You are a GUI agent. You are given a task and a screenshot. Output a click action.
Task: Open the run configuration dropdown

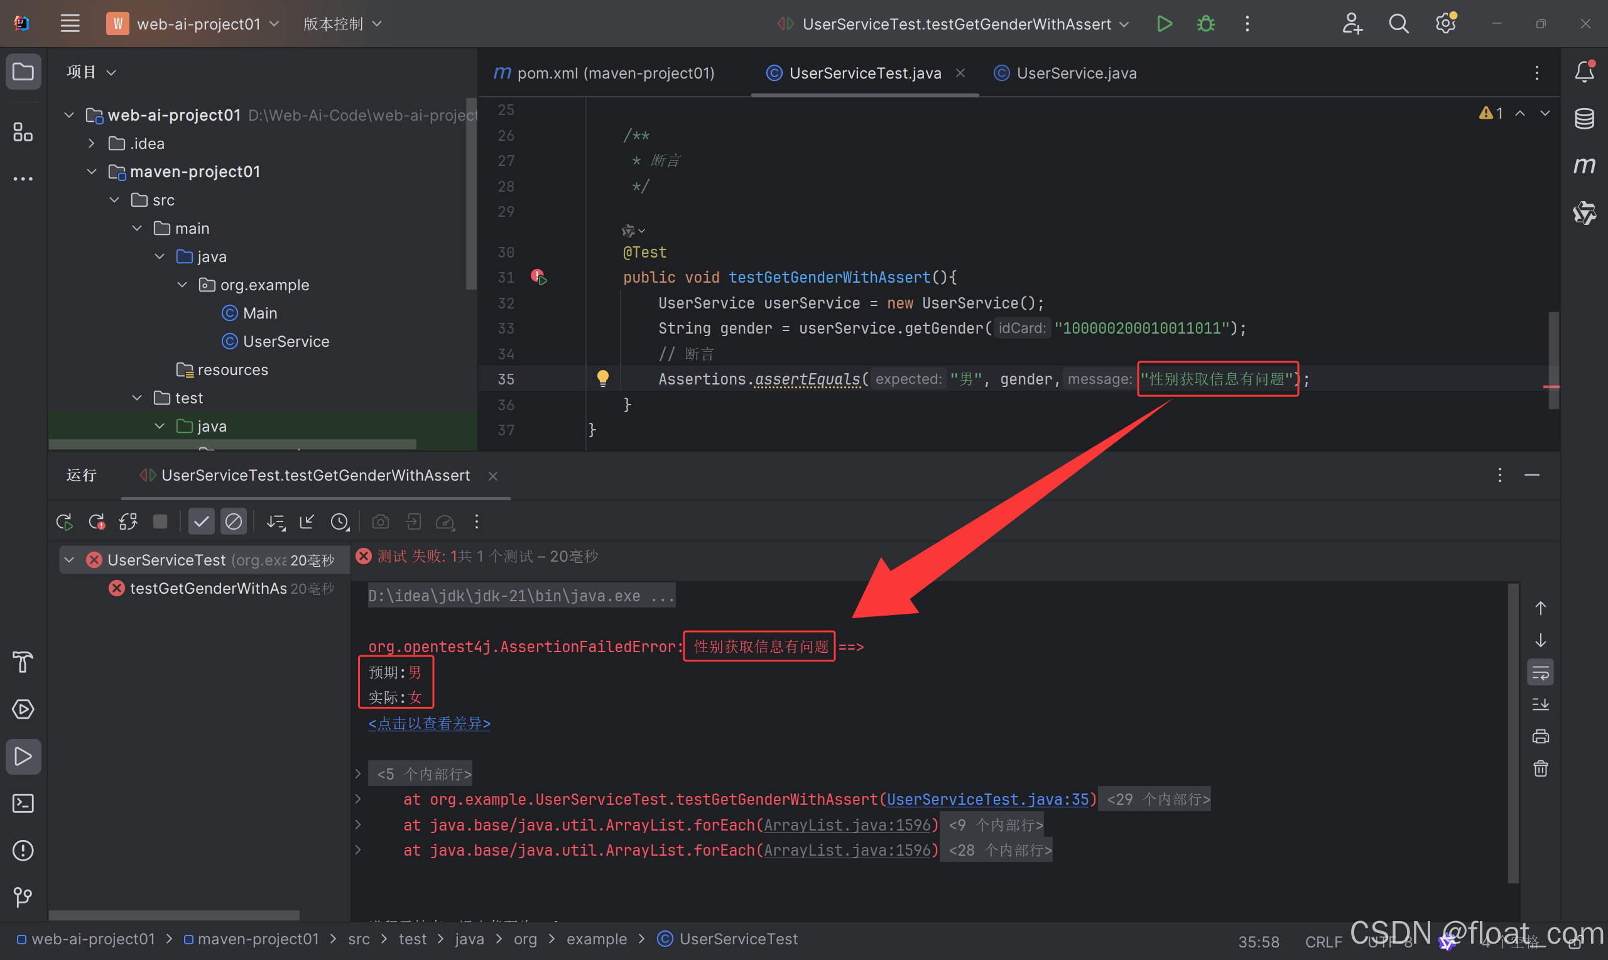point(956,24)
